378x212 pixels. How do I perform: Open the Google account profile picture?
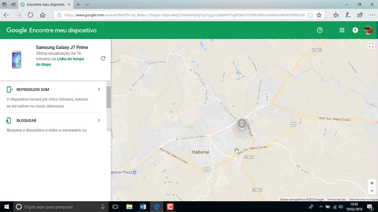(368, 30)
